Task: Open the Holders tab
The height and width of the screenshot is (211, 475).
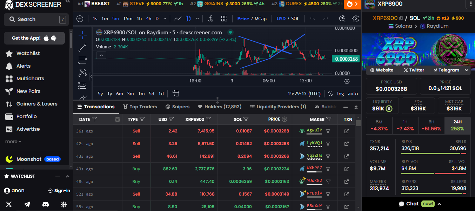Action: pos(220,107)
